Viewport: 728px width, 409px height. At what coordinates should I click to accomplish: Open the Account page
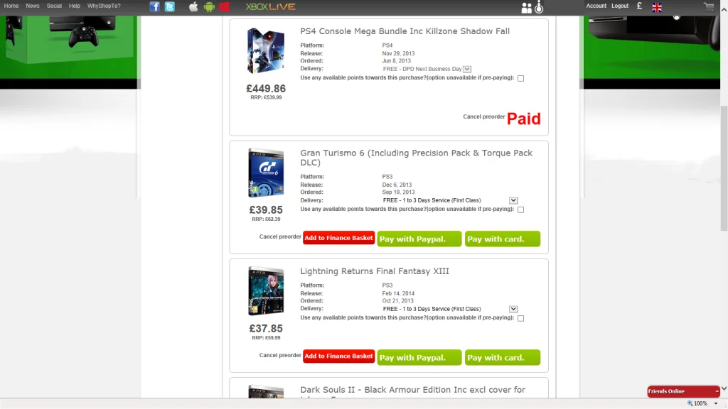596,6
